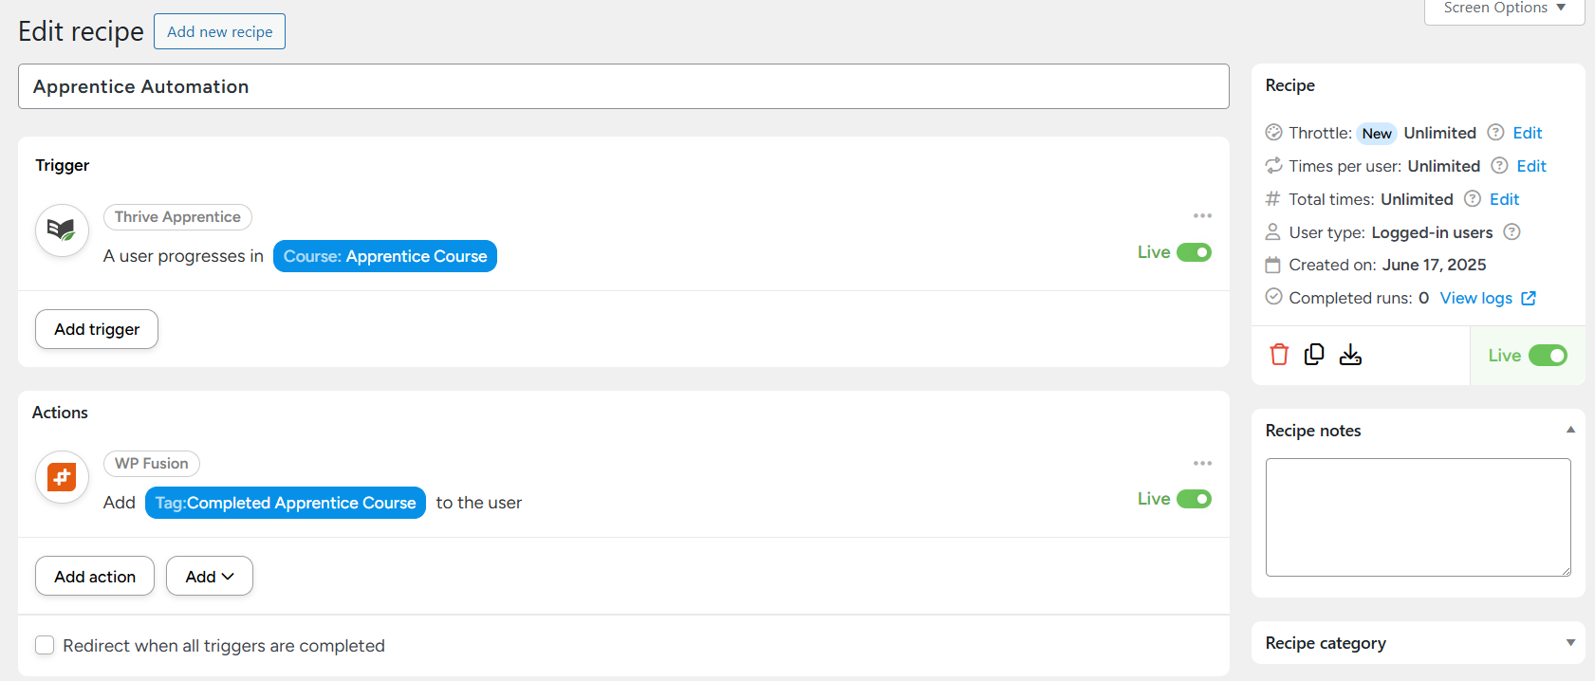Click the Thrive Apprentice trigger icon
This screenshot has height=681, width=1595.
point(62,230)
